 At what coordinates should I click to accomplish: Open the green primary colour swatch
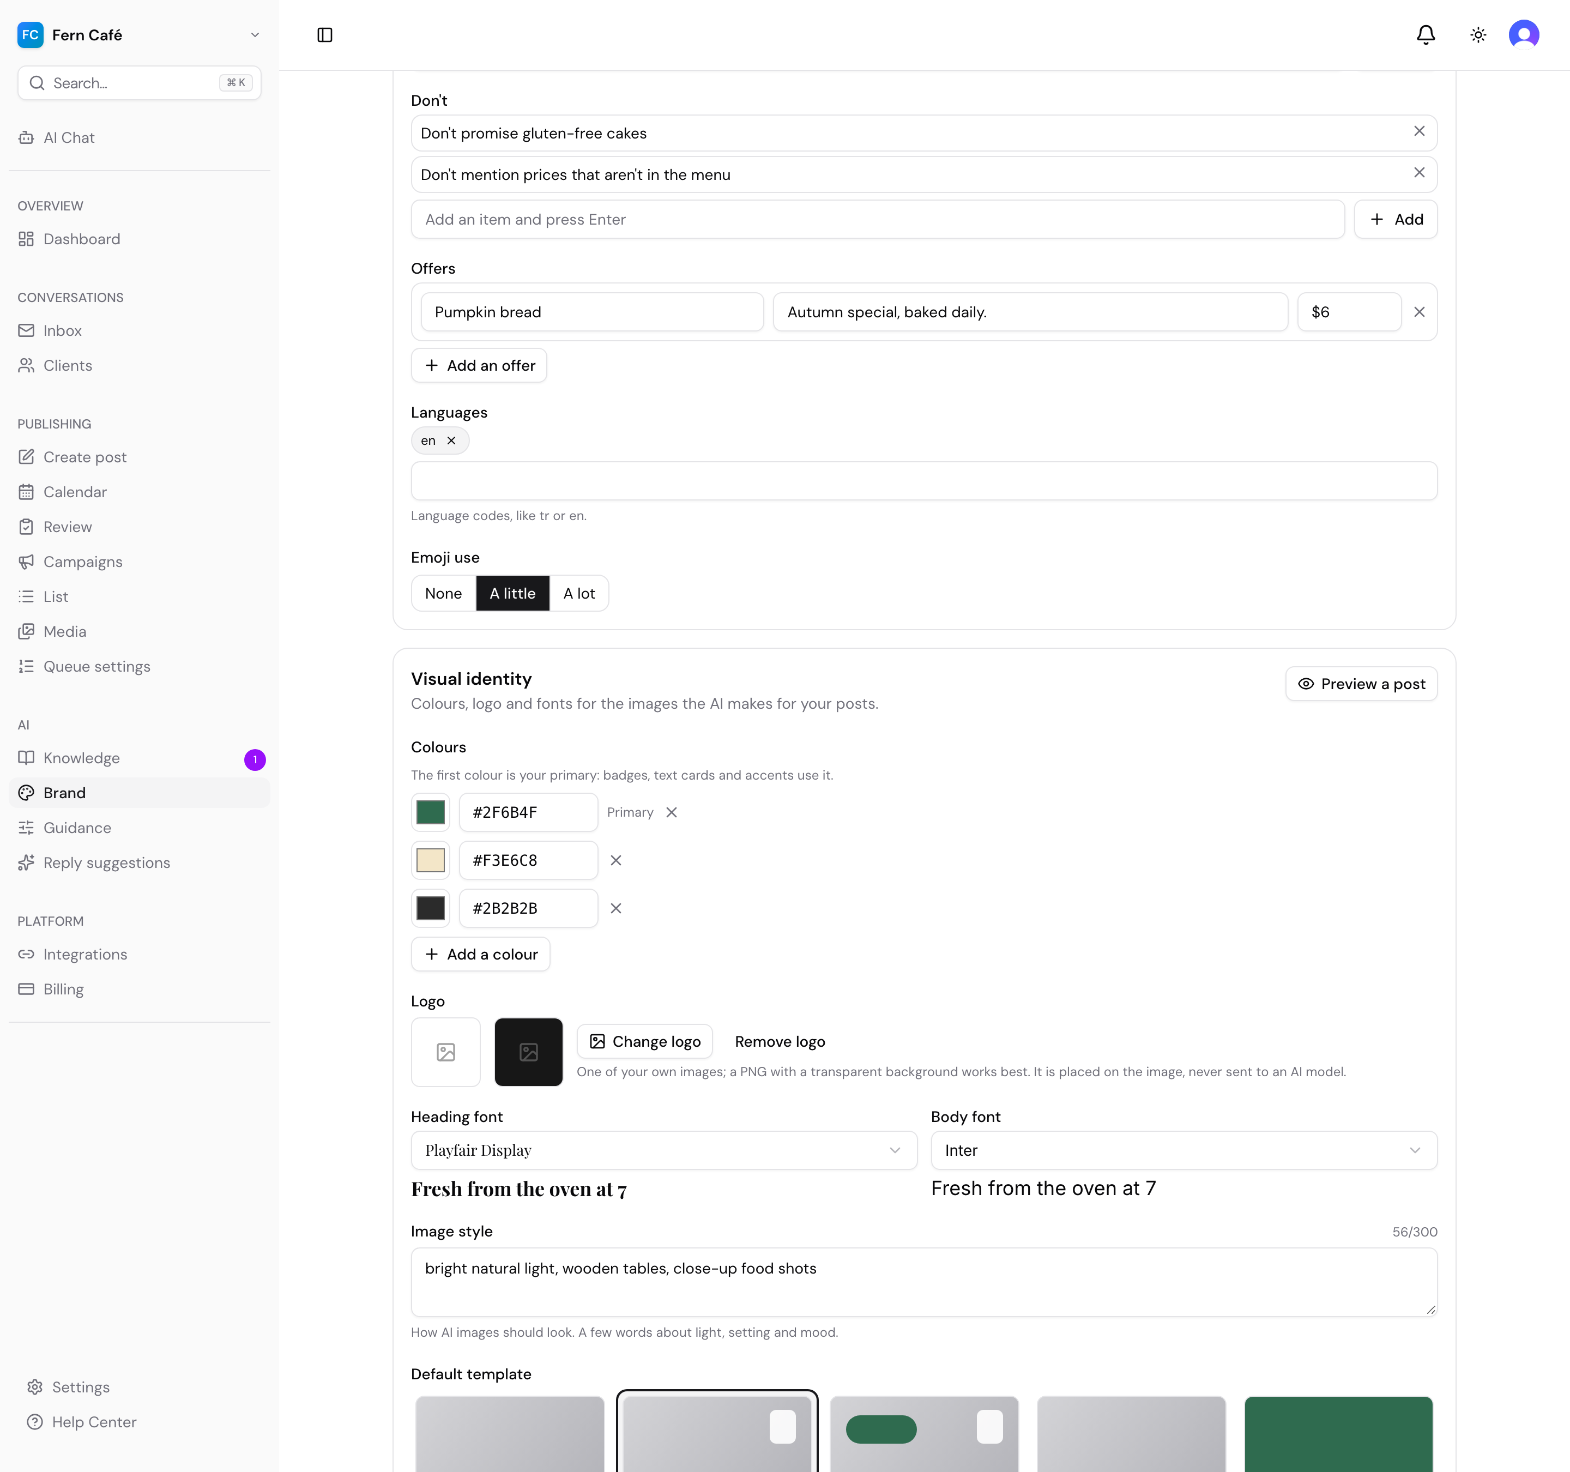[431, 812]
